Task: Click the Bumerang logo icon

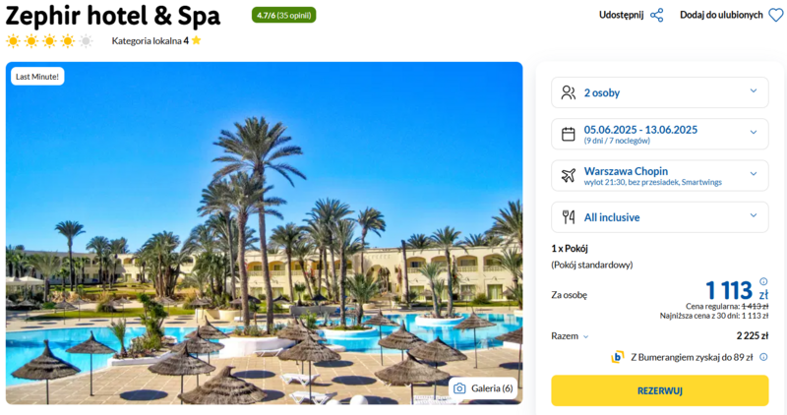Action: (617, 357)
